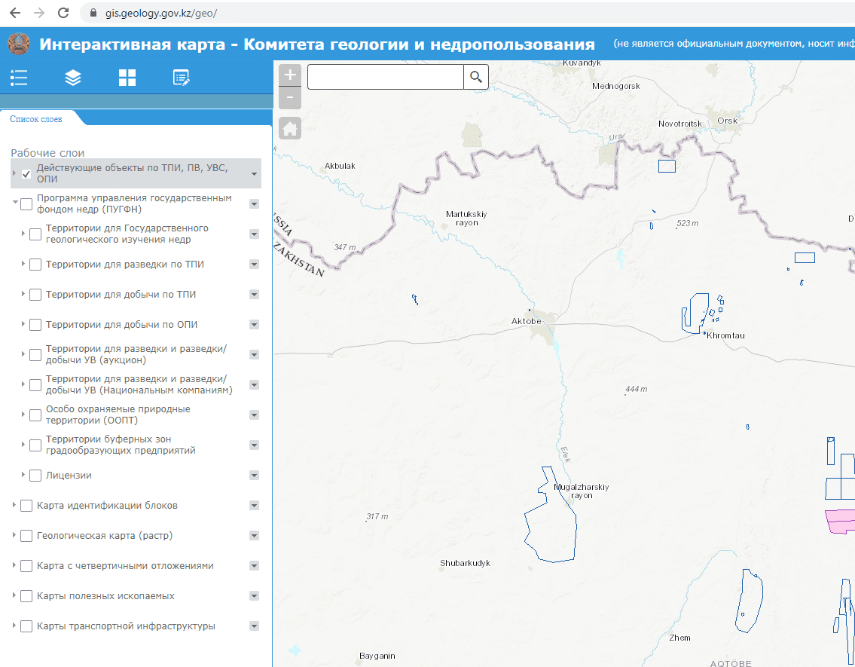This screenshot has width=855, height=667.
Task: Expand Карты транспортной инфраструктуры group
Action: (14, 625)
